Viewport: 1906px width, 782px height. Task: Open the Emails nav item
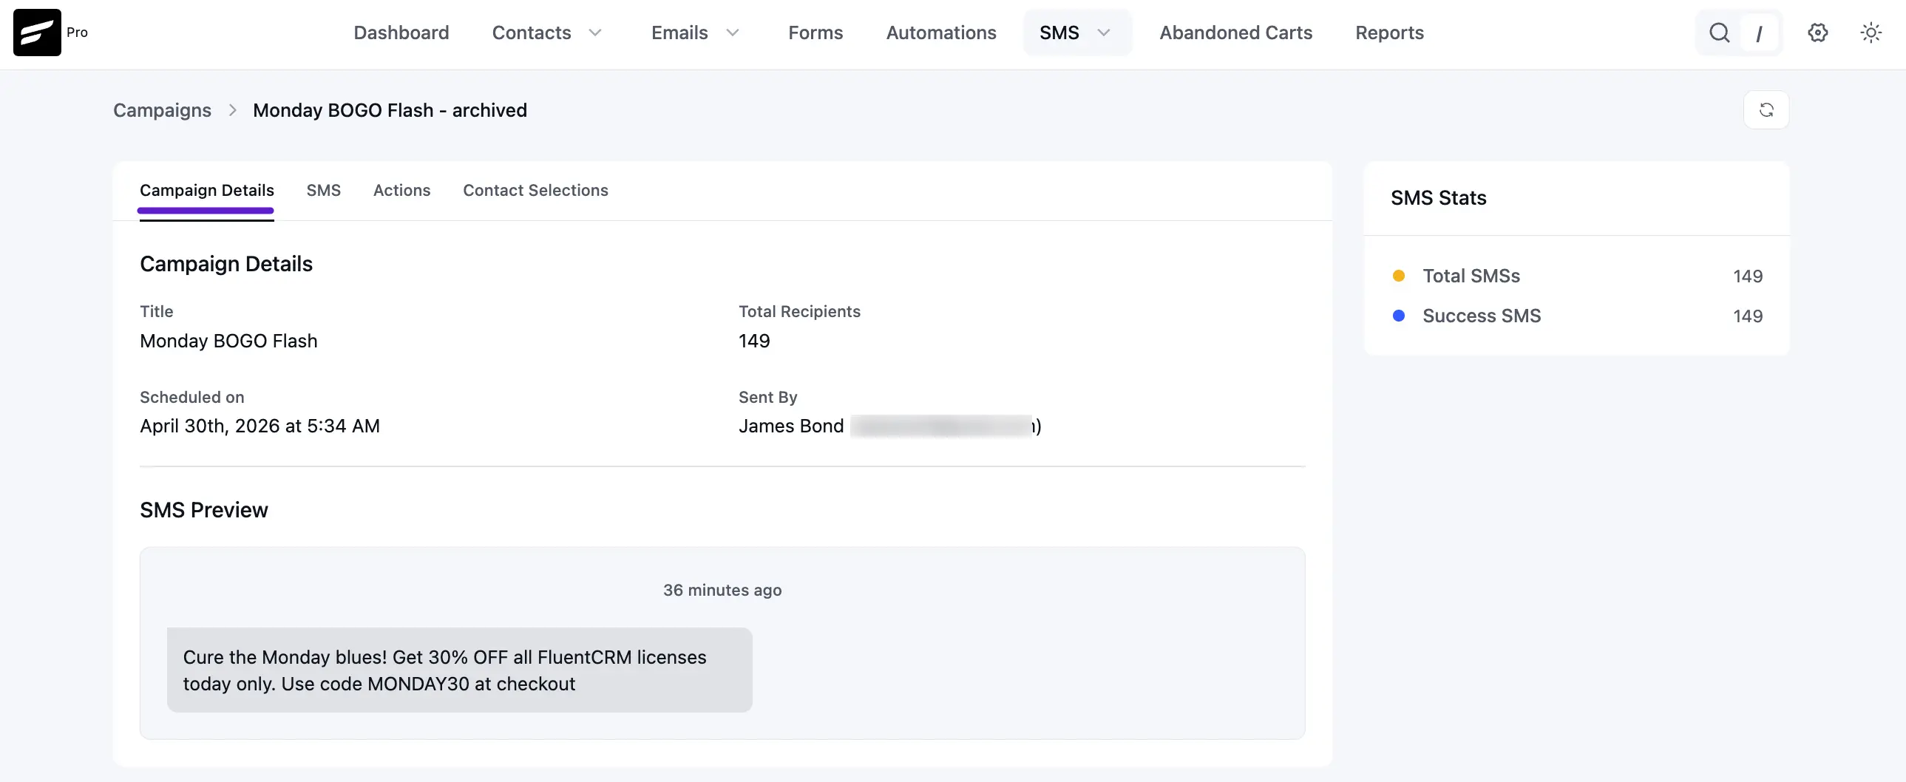click(679, 33)
